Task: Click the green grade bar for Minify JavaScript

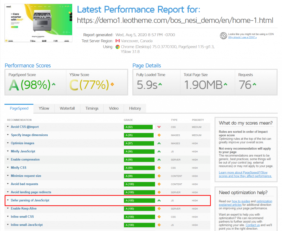Action: pyautogui.click(x=138, y=151)
